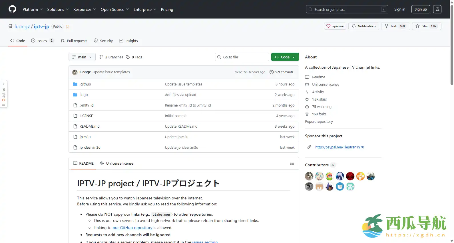The width and height of the screenshot is (454, 243).
Task: Click the first contributor avatar
Action: coord(309,176)
